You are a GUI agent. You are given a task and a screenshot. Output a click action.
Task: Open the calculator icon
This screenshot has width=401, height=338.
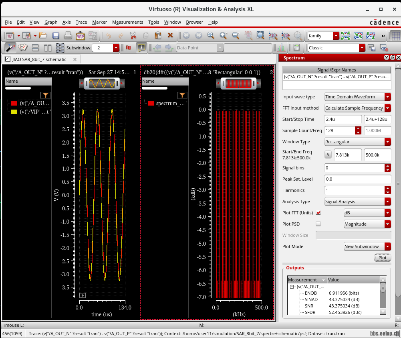coord(297,48)
